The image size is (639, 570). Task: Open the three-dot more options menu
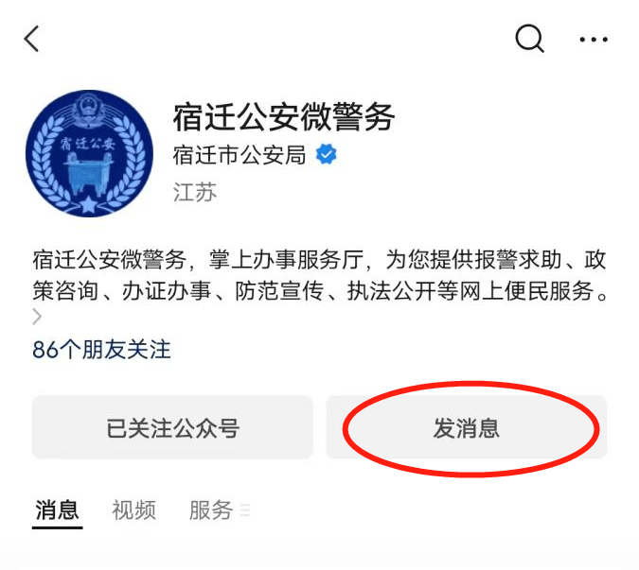coord(594,40)
